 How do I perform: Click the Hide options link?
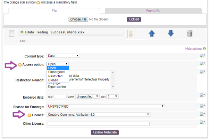[x=194, y=49]
